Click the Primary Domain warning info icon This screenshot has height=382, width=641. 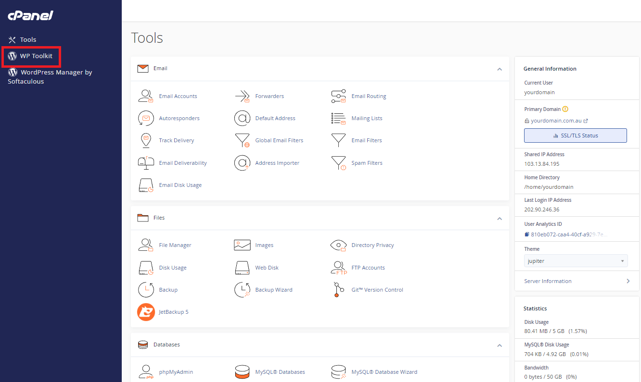565,109
